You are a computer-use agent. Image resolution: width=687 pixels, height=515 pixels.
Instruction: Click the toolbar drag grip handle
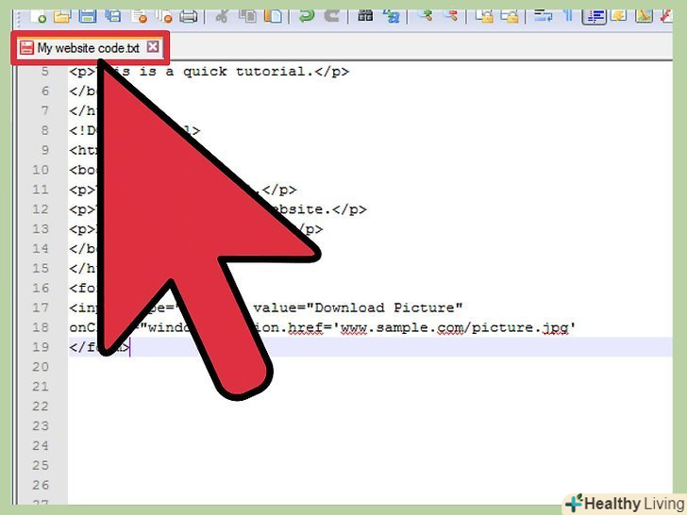pyautogui.click(x=19, y=19)
